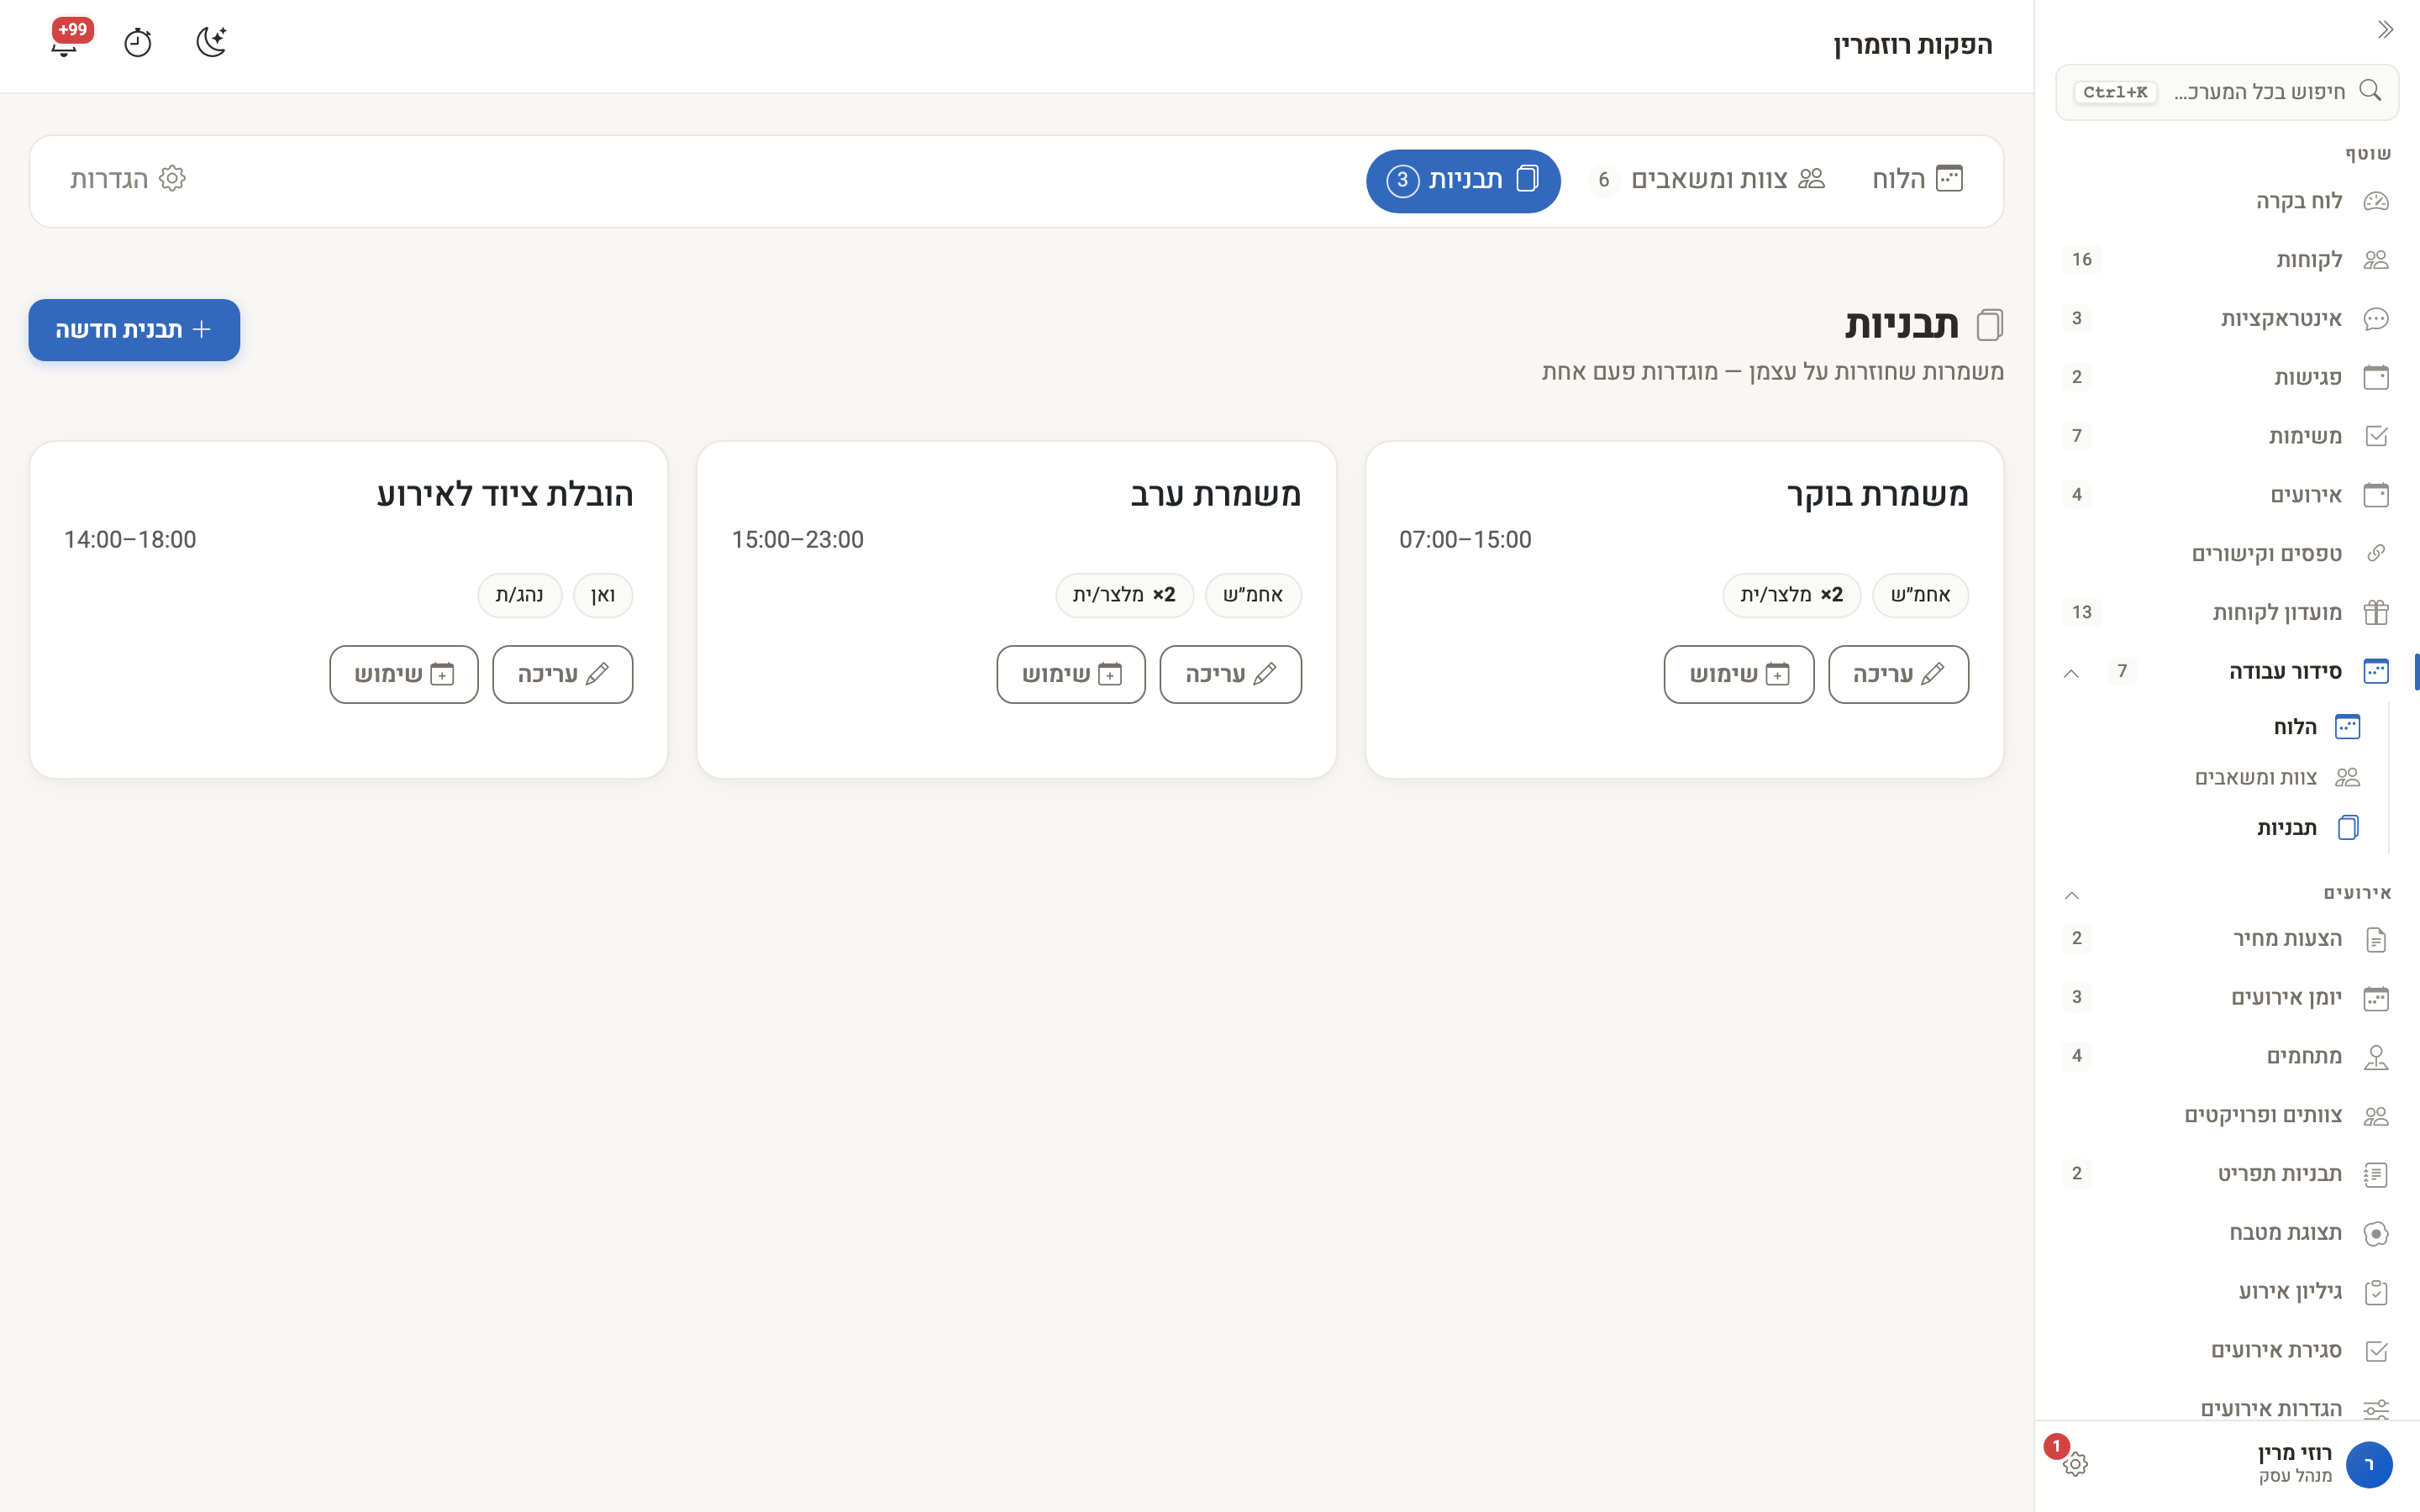Collapse the סידור עבודה section chevron
Viewport: 2420px width, 1512px height.
click(x=2071, y=673)
